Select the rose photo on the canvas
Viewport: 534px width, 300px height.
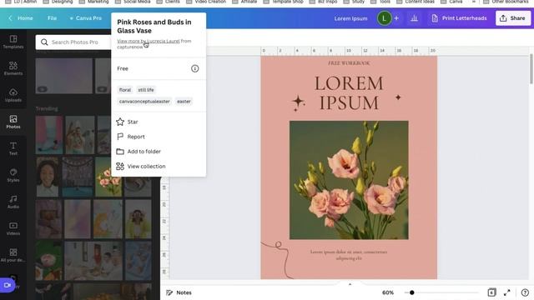[x=349, y=180]
